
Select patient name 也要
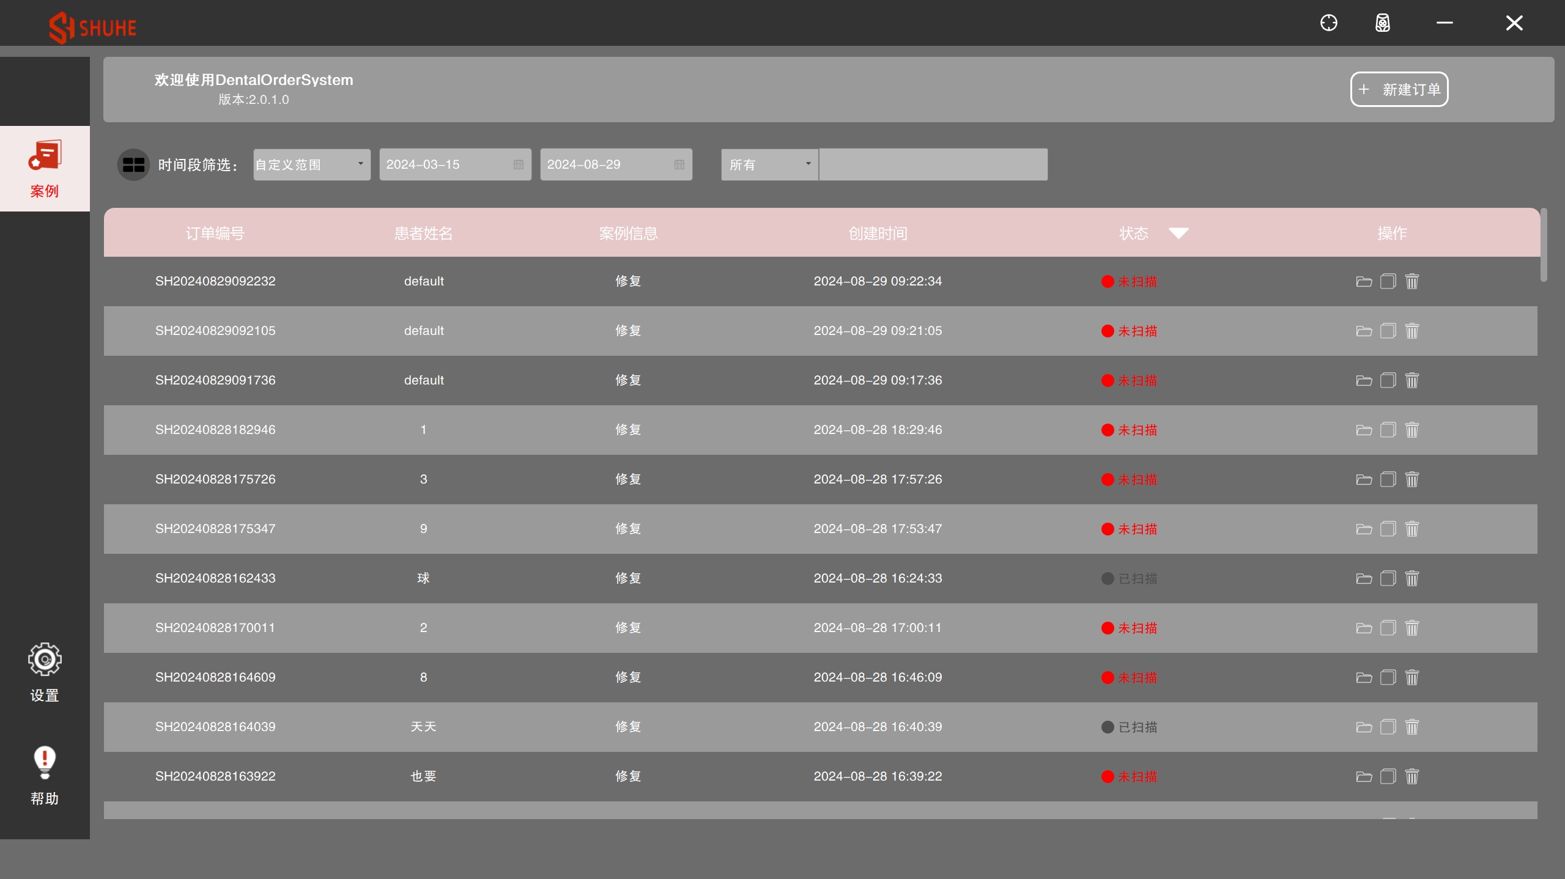[423, 776]
